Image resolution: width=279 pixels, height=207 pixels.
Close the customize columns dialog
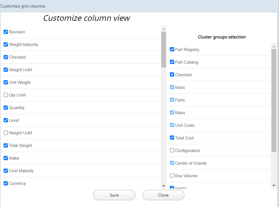click(163, 195)
